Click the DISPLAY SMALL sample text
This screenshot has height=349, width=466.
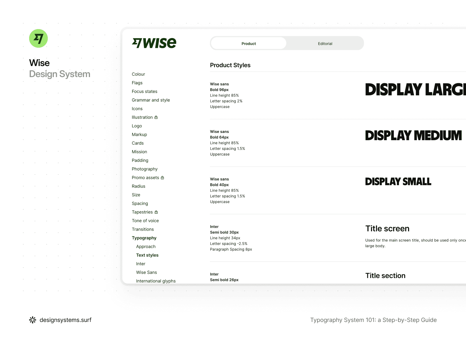(398, 181)
